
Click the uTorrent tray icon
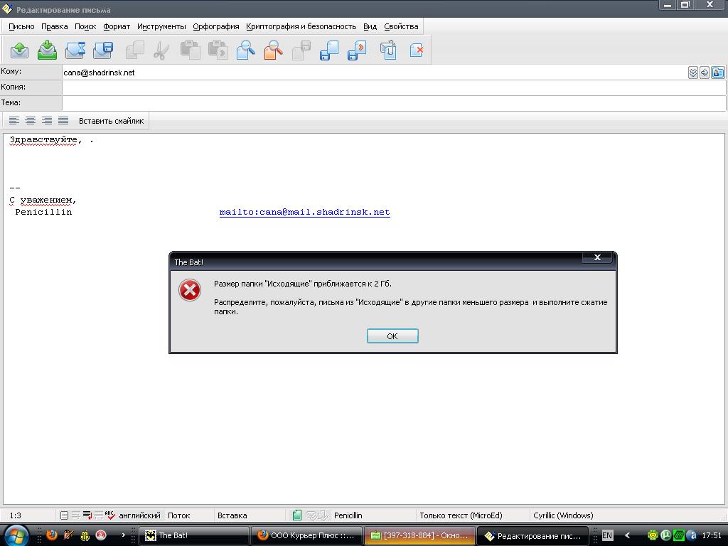[665, 535]
